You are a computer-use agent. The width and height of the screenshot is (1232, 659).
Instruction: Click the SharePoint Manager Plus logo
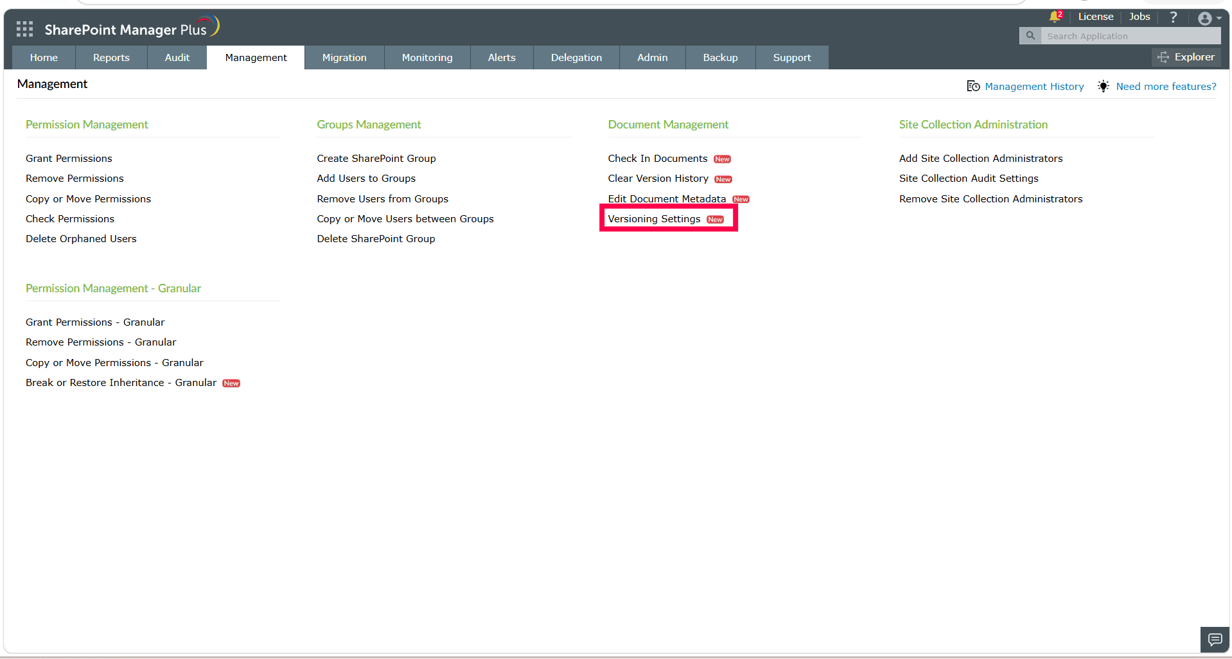coord(132,28)
